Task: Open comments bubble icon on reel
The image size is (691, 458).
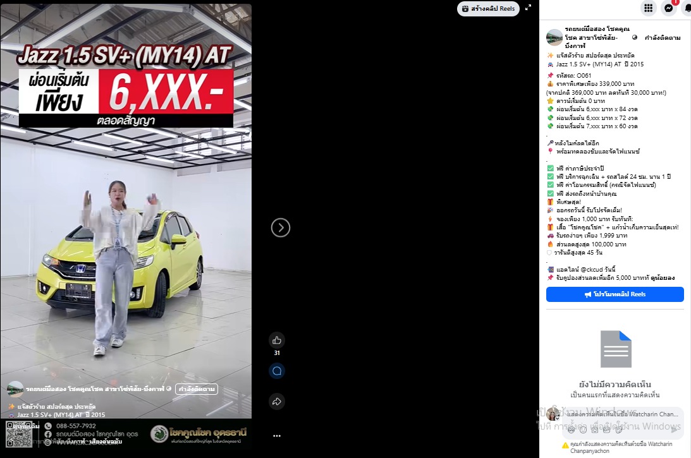Action: pos(277,371)
